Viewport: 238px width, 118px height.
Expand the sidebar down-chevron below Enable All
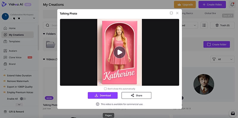pyautogui.click(x=19, y=104)
